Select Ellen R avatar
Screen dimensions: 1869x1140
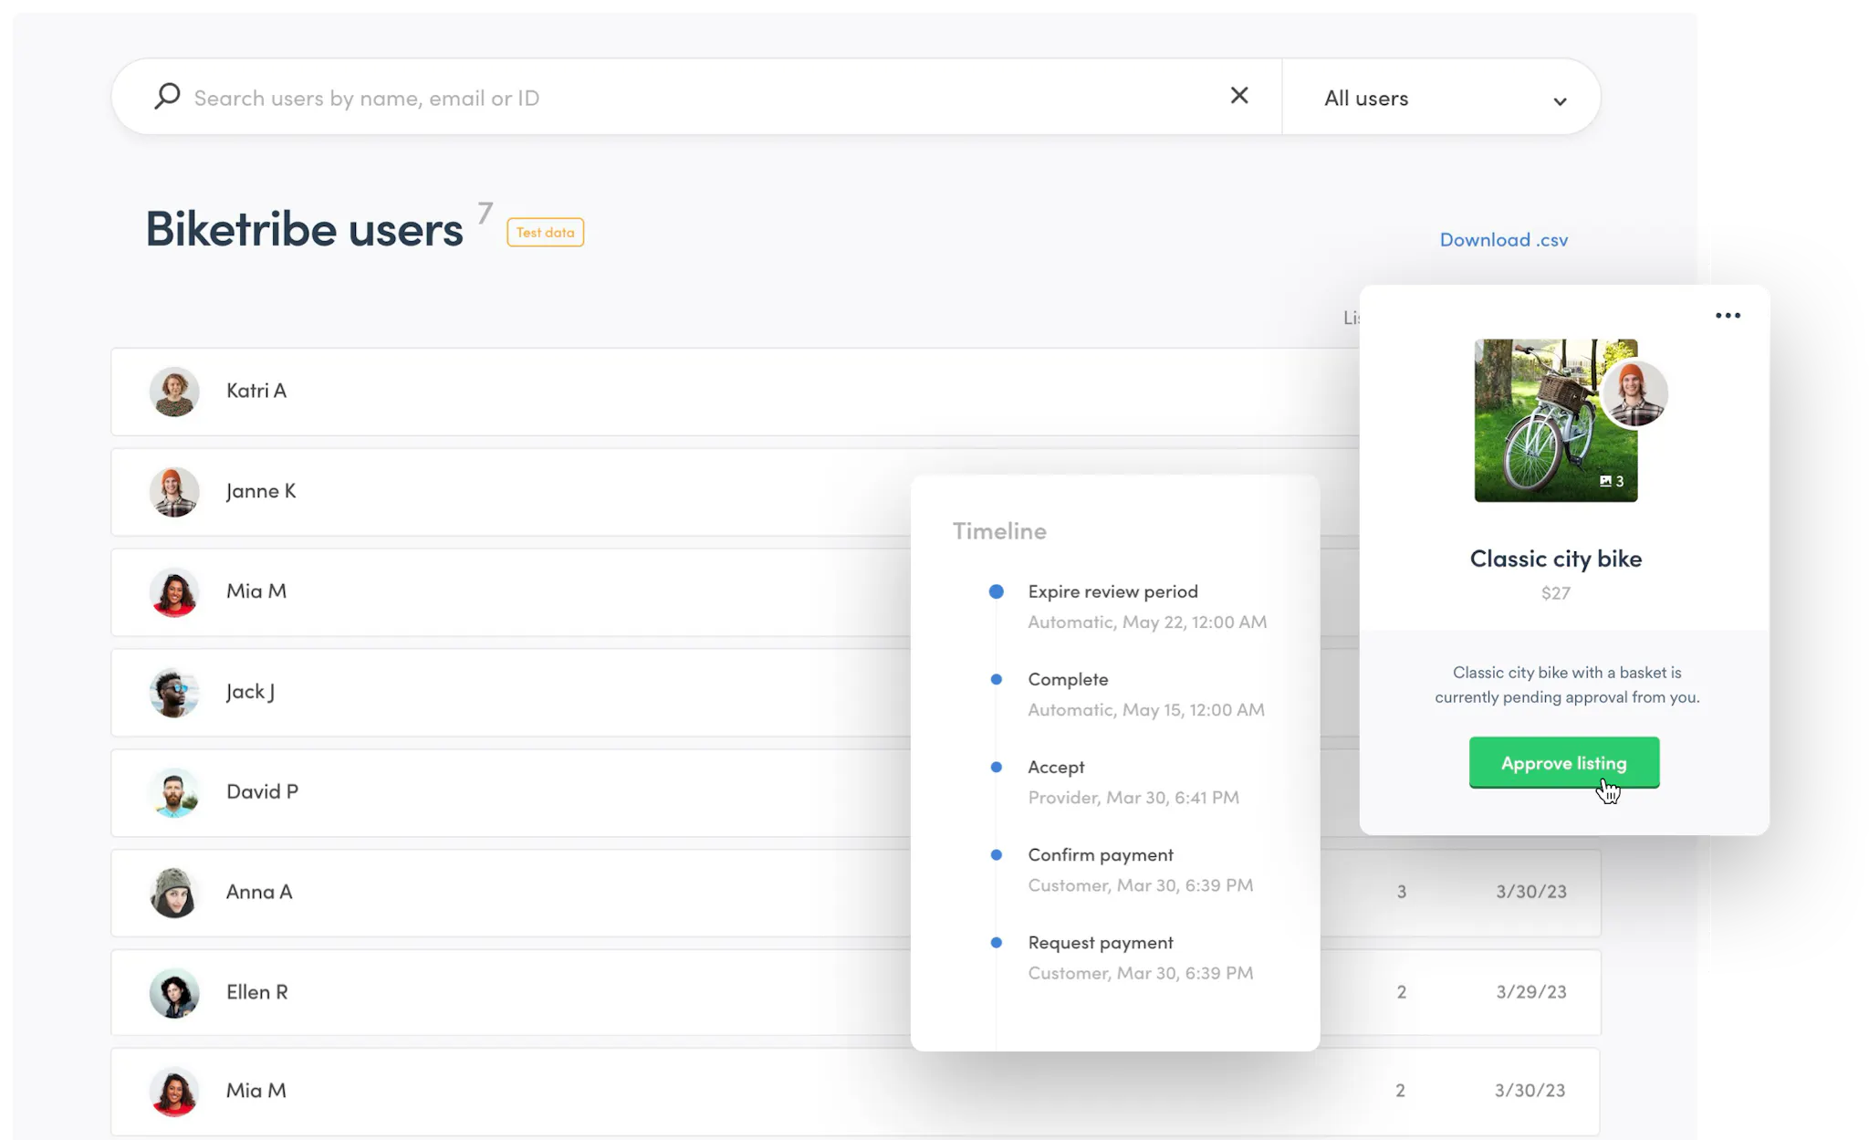173,993
